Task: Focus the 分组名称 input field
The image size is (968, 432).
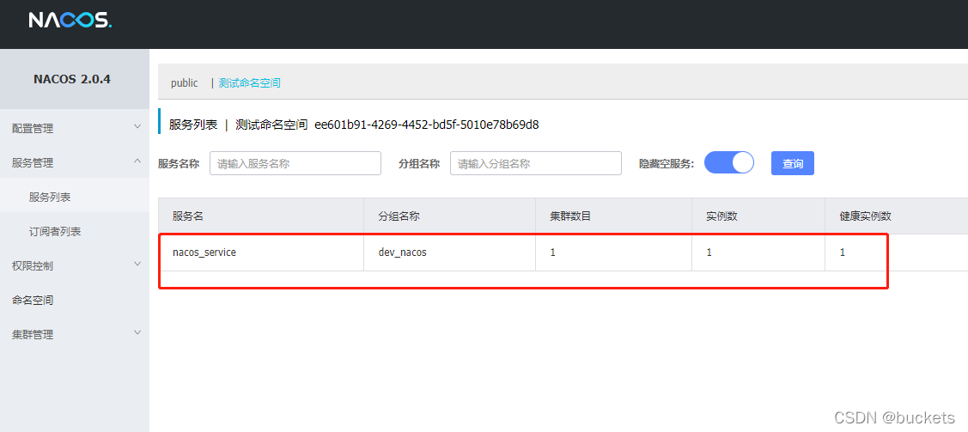Action: tap(535, 163)
